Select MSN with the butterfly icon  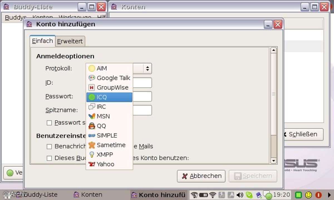(109, 116)
